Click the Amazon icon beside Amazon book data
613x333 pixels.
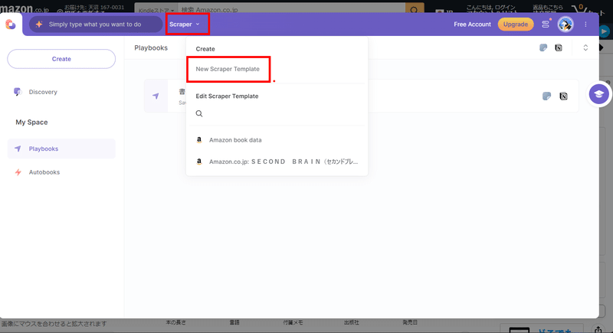coord(199,140)
